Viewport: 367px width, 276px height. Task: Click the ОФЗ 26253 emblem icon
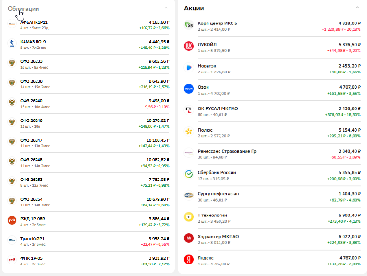click(12, 181)
